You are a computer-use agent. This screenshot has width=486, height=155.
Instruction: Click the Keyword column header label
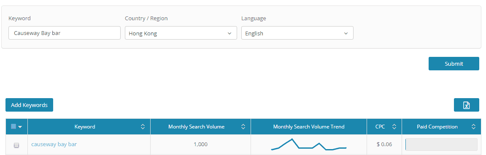(85, 126)
